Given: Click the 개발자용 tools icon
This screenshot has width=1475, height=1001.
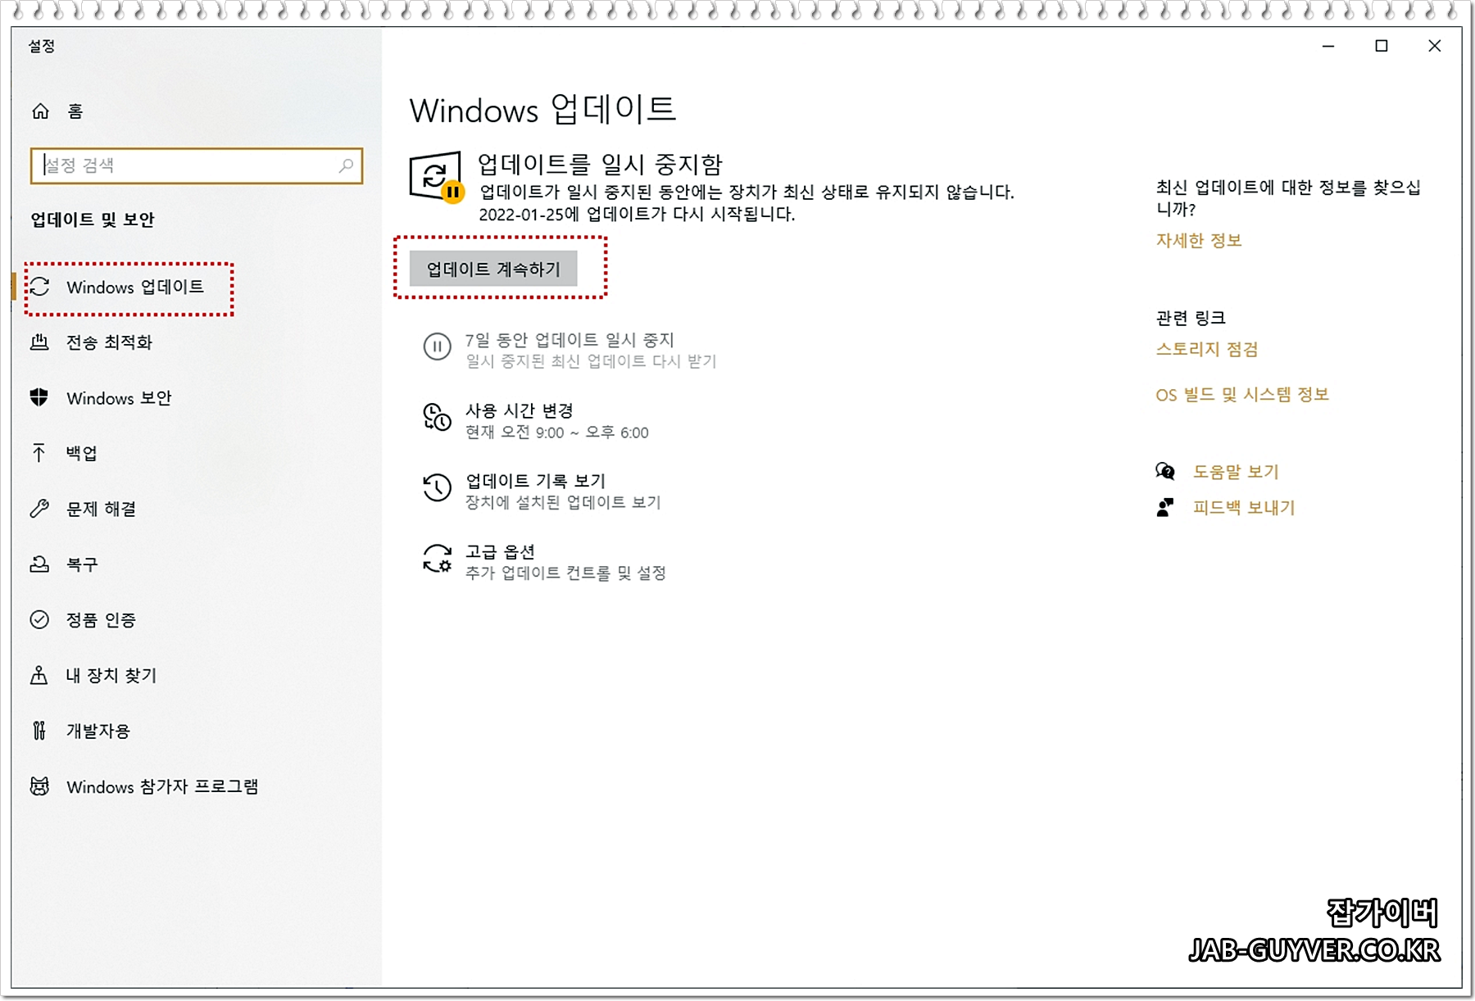Looking at the screenshot, I should tap(39, 731).
